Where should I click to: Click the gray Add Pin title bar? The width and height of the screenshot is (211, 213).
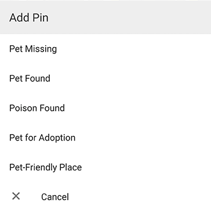click(x=106, y=17)
